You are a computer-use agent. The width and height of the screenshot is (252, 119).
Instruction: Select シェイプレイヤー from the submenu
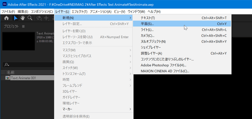182,47
